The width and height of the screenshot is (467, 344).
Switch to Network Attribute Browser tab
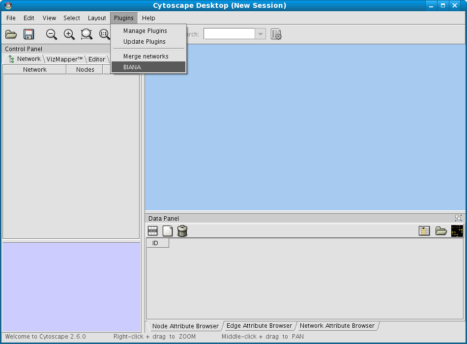[337, 326]
